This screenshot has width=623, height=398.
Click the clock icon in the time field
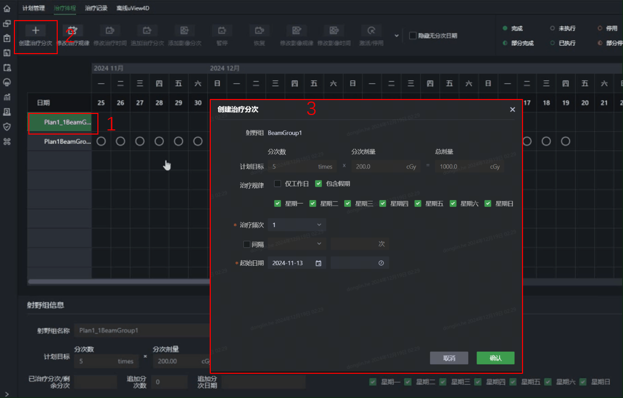tap(381, 263)
